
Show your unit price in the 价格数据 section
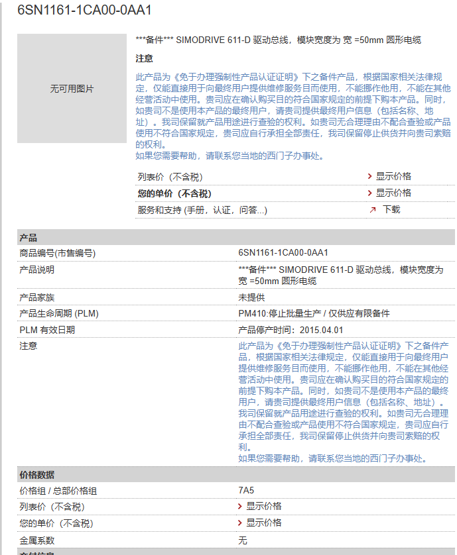pos(264,523)
